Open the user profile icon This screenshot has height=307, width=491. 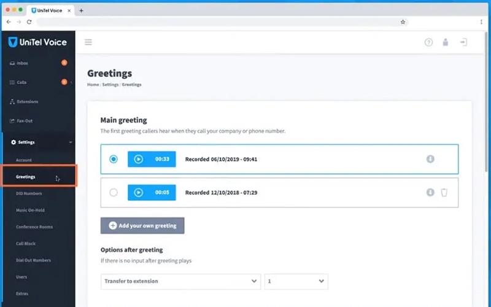click(x=446, y=42)
